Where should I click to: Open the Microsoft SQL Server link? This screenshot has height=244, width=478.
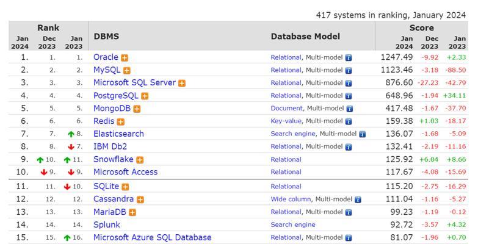134,83
